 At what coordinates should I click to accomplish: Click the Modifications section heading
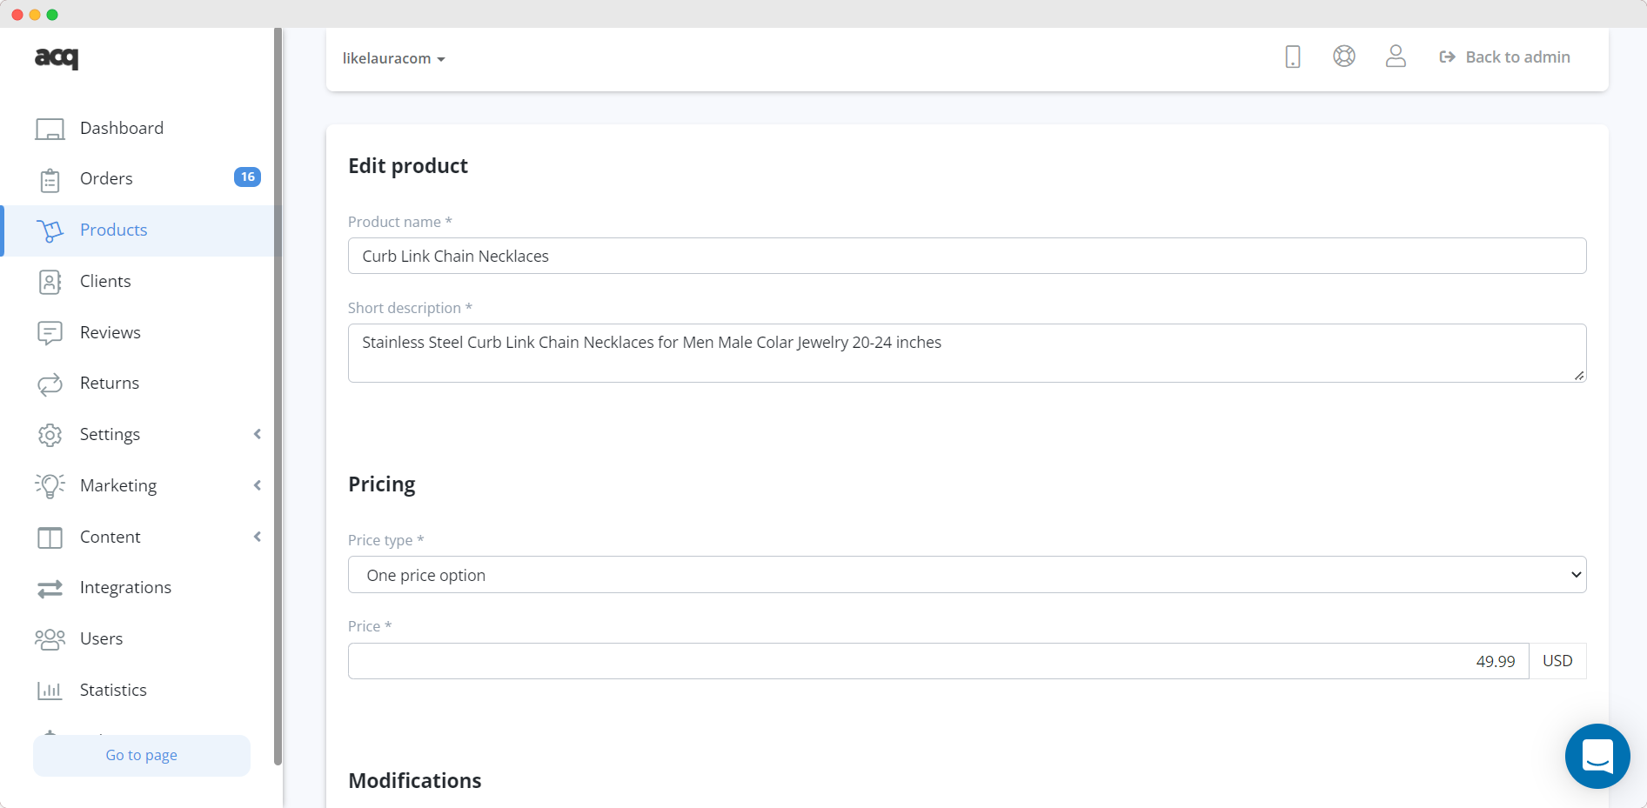point(415,781)
